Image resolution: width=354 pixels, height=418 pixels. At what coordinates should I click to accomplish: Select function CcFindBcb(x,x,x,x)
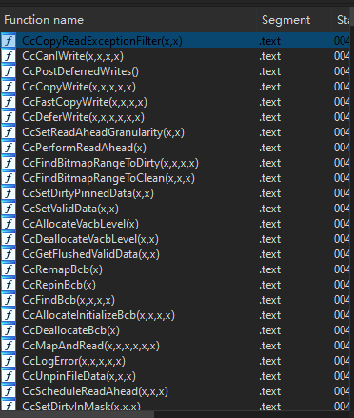coord(69,300)
